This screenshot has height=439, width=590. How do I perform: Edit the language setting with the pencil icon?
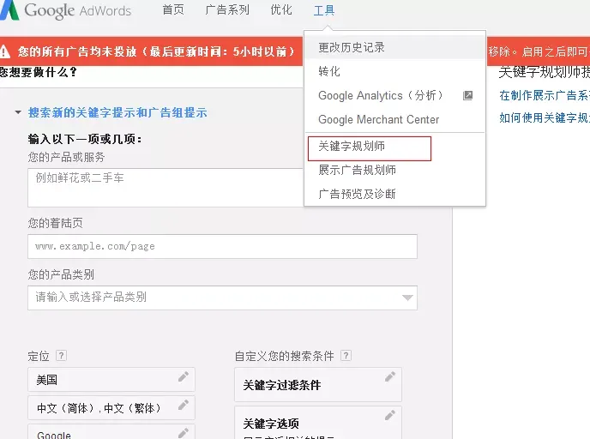tap(184, 405)
